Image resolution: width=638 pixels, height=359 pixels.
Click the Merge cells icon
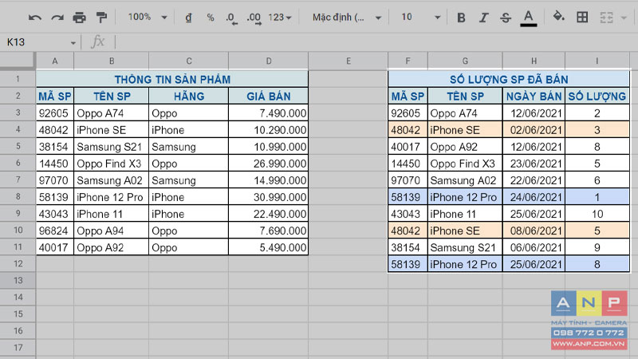click(x=606, y=18)
